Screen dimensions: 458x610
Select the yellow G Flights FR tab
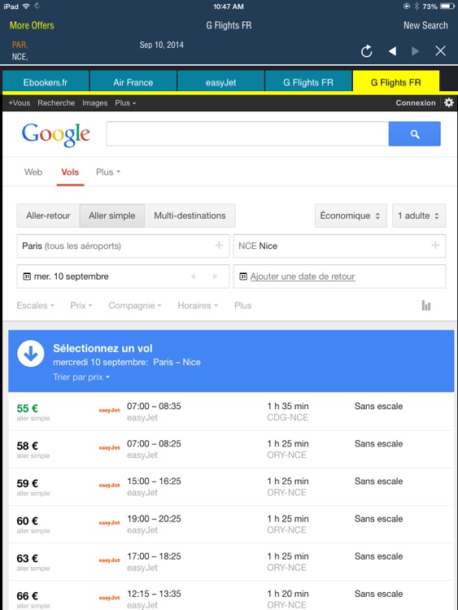tap(395, 82)
